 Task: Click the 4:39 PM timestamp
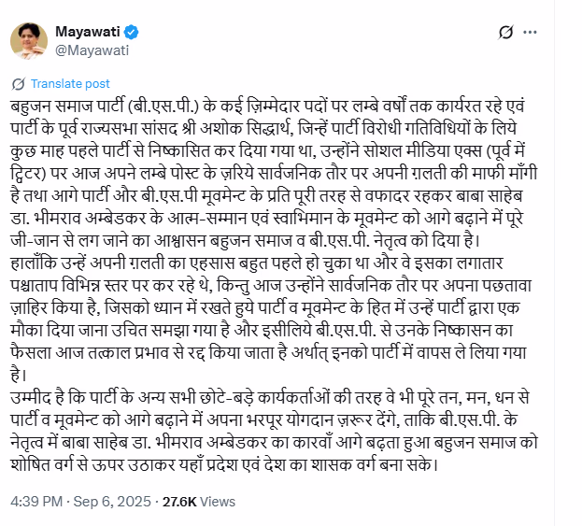click(x=37, y=502)
